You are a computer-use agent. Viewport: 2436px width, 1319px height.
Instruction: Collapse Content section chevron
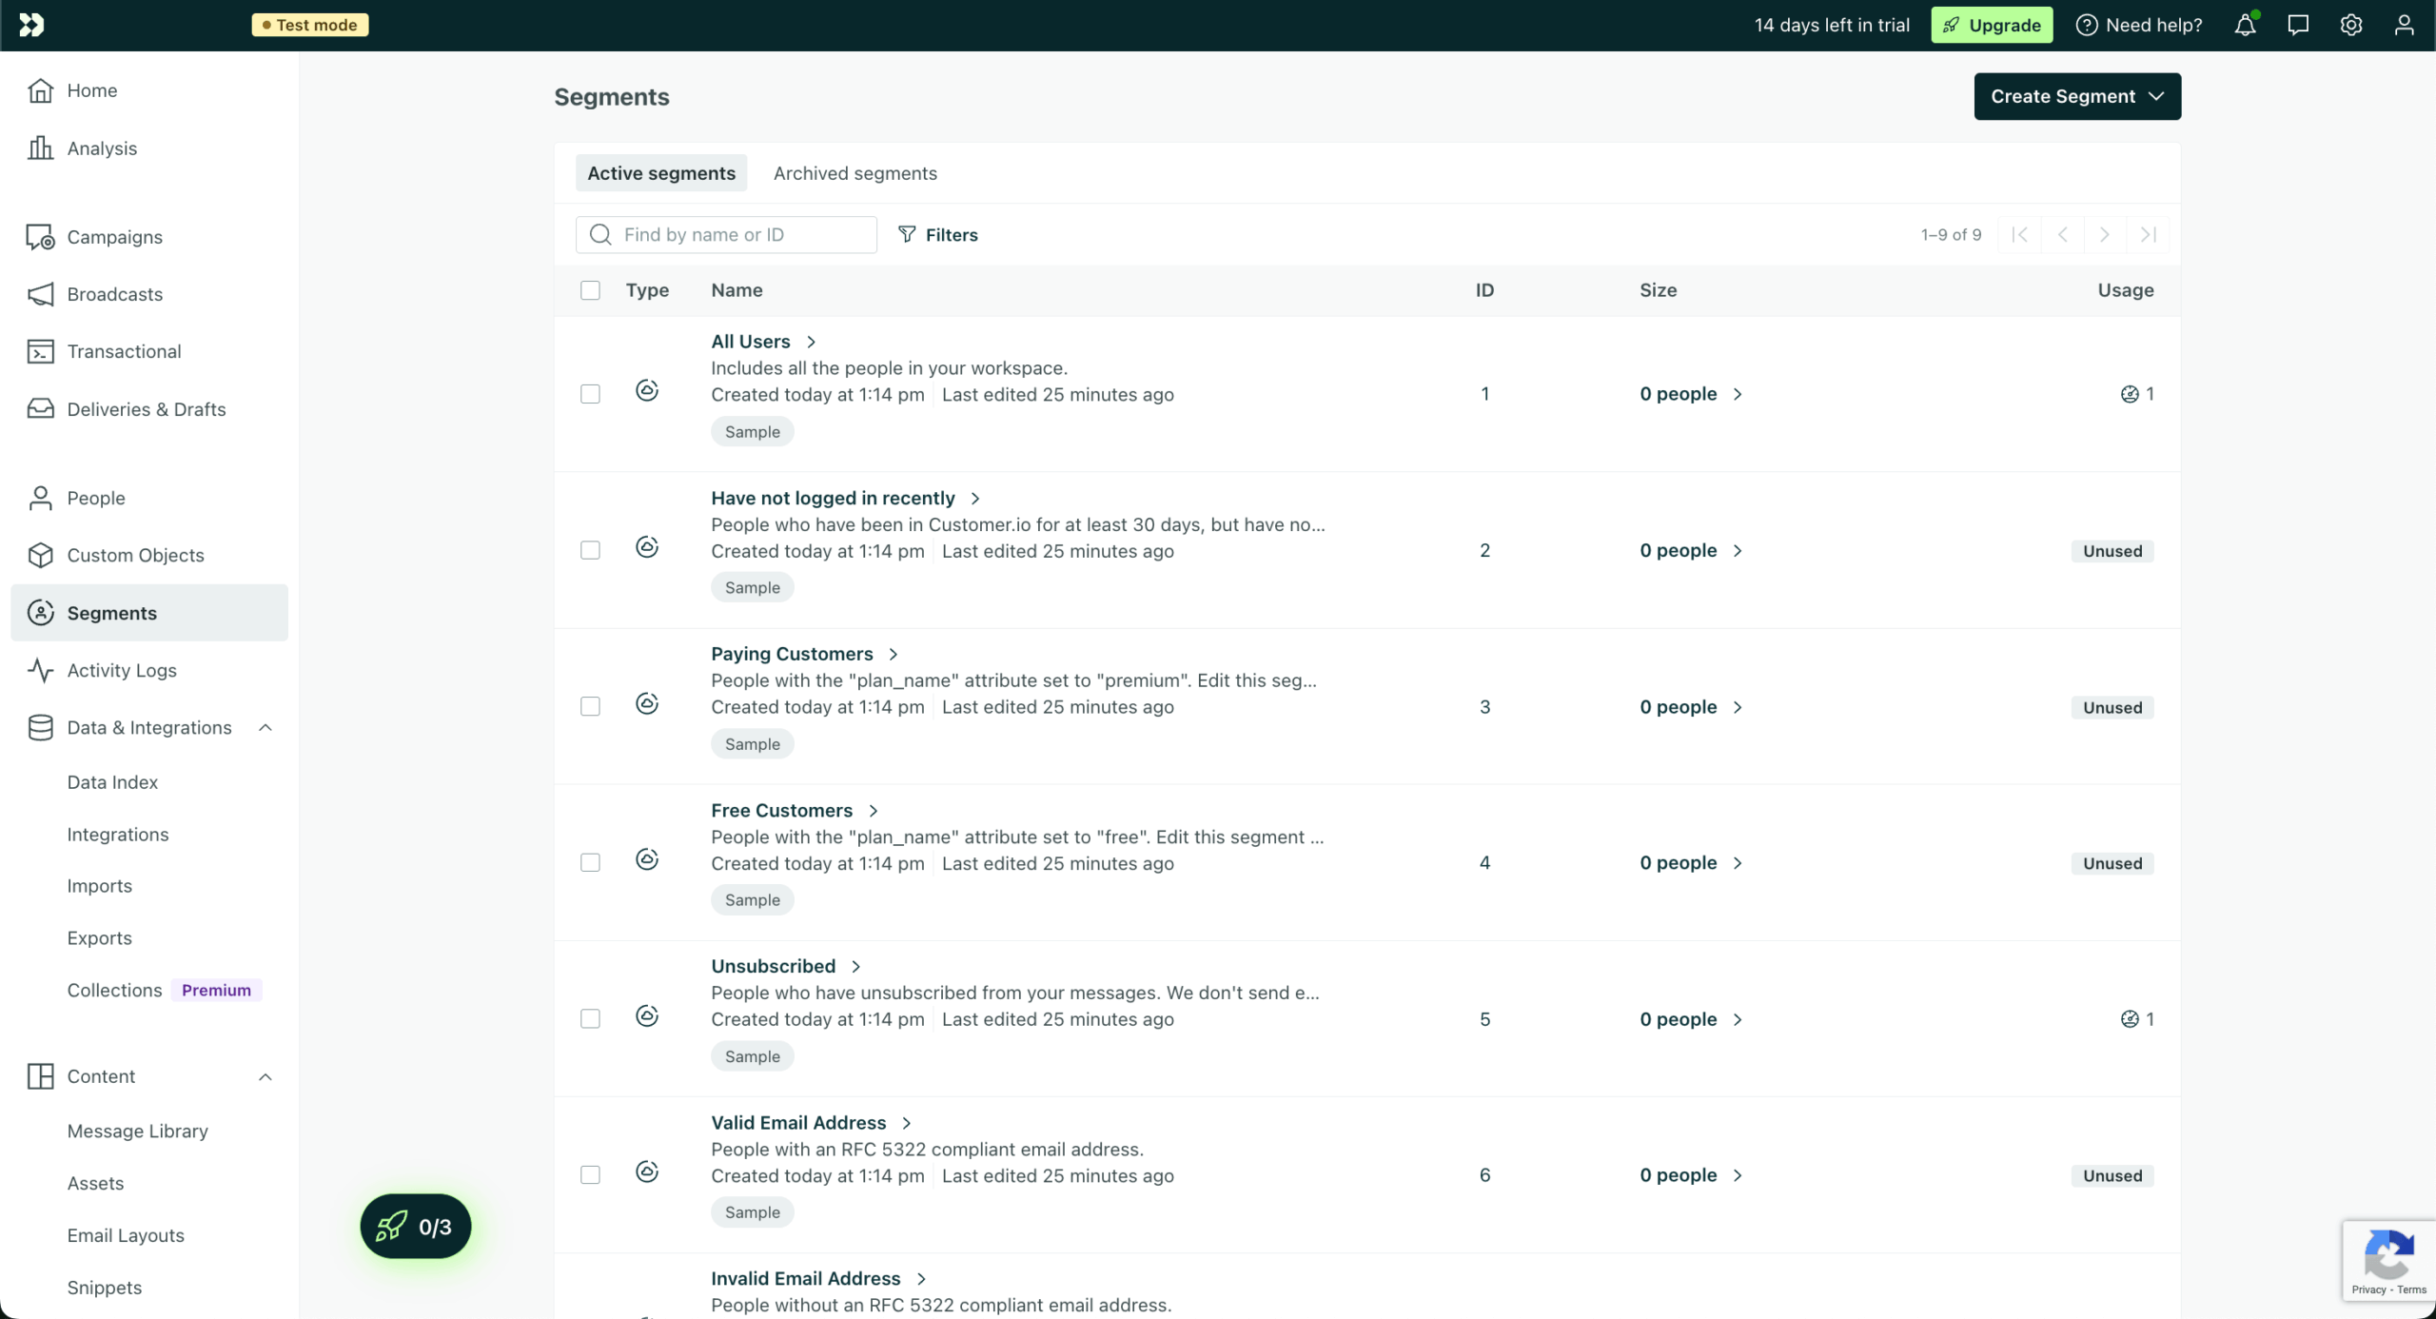click(265, 1076)
